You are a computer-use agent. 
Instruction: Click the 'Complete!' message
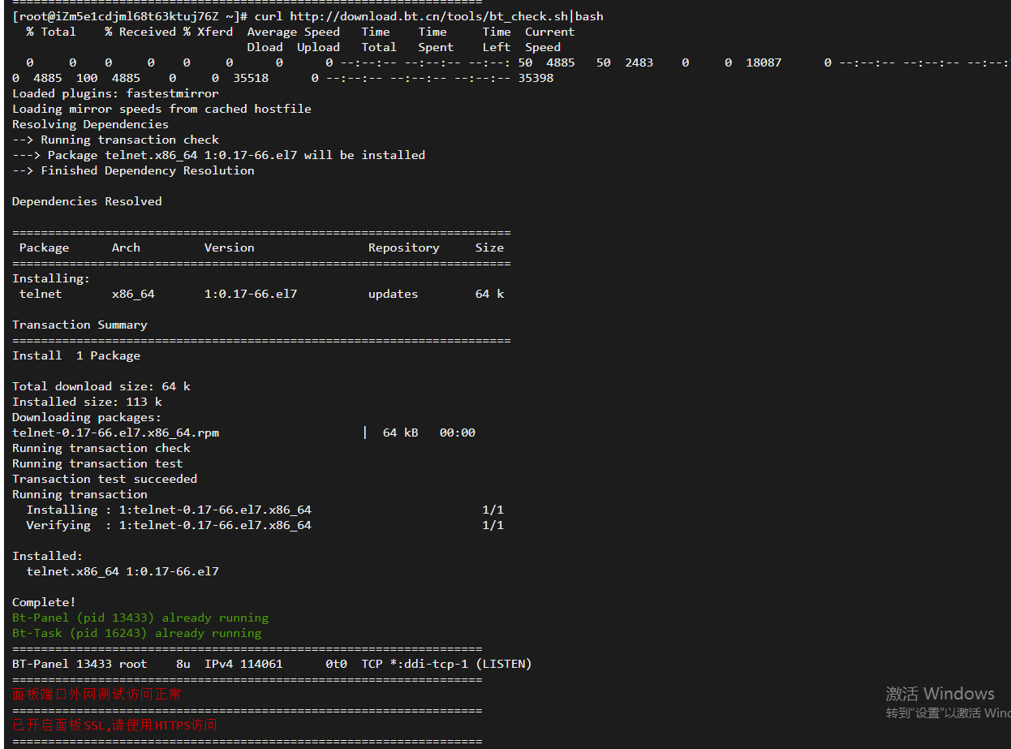point(44,602)
